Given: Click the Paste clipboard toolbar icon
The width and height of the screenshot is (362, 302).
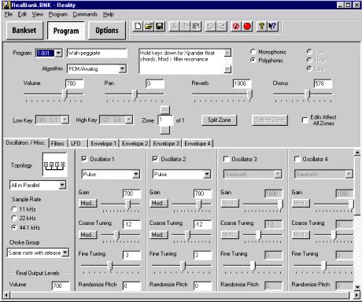Looking at the screenshot, I should click(196, 26).
